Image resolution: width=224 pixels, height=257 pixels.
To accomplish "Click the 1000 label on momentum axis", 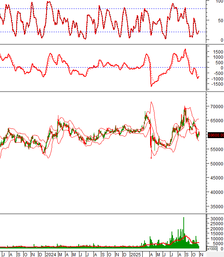I will (217, 57).
